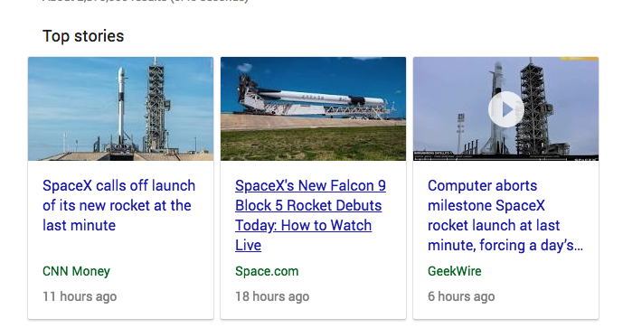Click the results count text at top
This screenshot has width=623, height=328.
click(146, 1)
